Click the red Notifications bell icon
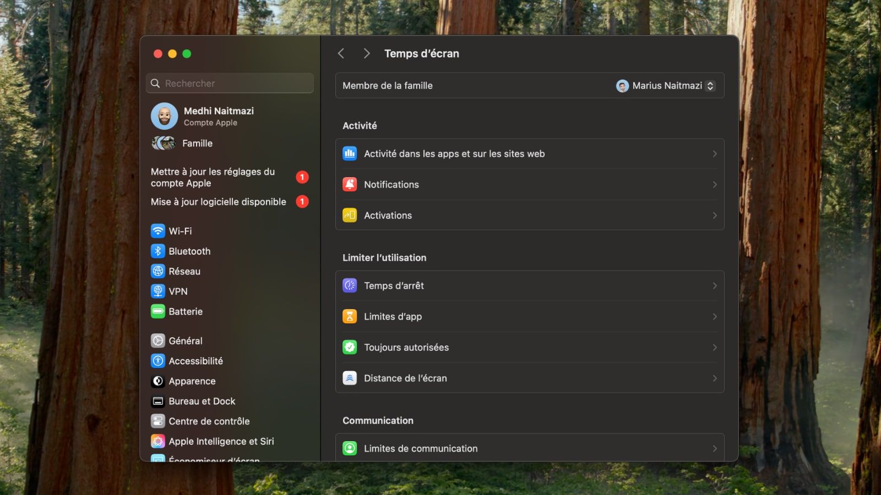 [350, 184]
